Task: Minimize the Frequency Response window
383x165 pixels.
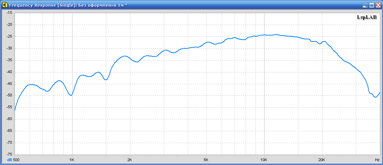Action: pos(365,5)
